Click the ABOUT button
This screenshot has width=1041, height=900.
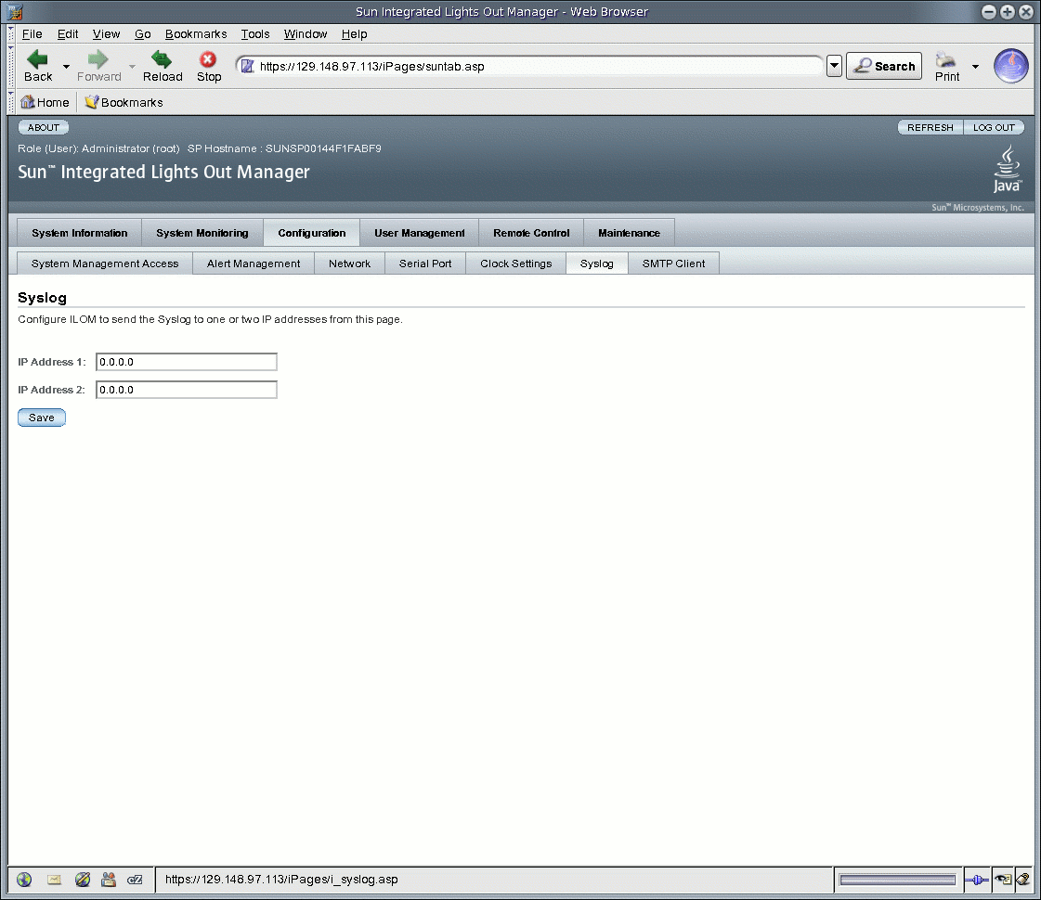pos(43,127)
